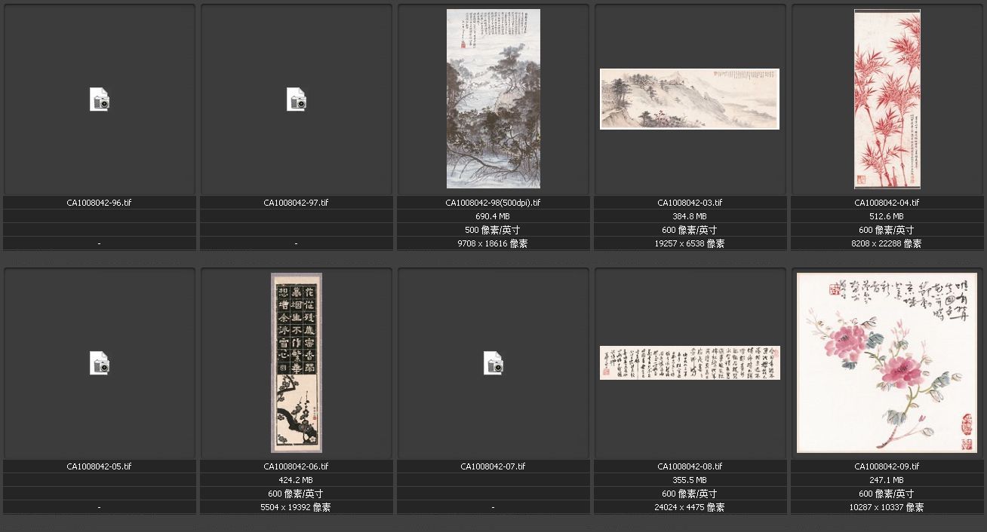Select the misty forest landscape painting thumbnail
The height and width of the screenshot is (532, 987).
[x=493, y=99]
